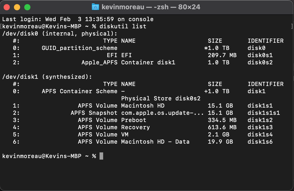Viewport: 294px width, 191px height.
Task: Click the 'Recovery' volume name
Action: pos(136,127)
